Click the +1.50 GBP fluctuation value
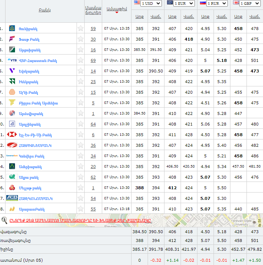Screen dimensions: 263x265 coord(255,260)
